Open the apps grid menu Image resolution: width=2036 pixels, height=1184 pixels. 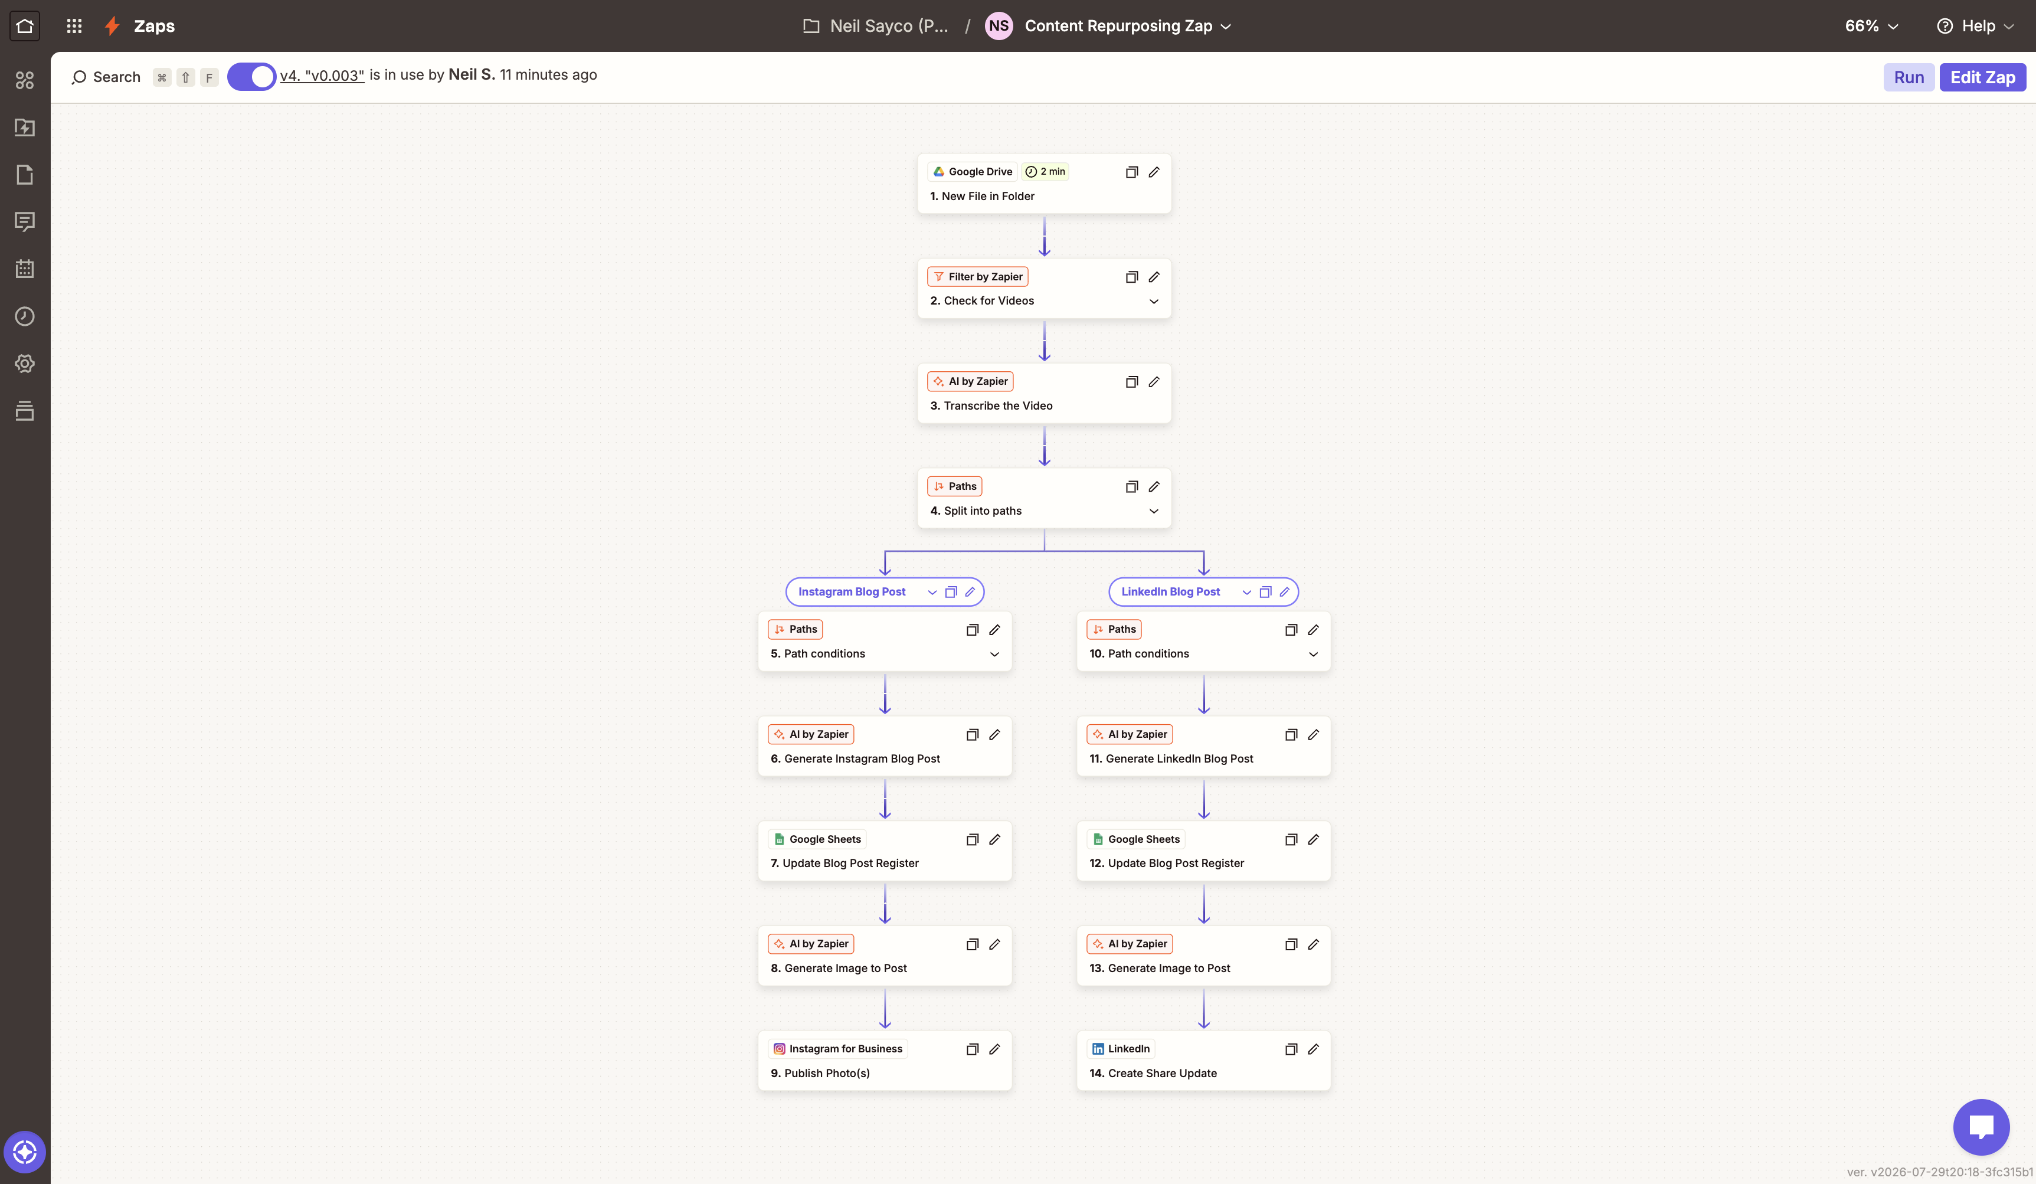pyautogui.click(x=74, y=26)
